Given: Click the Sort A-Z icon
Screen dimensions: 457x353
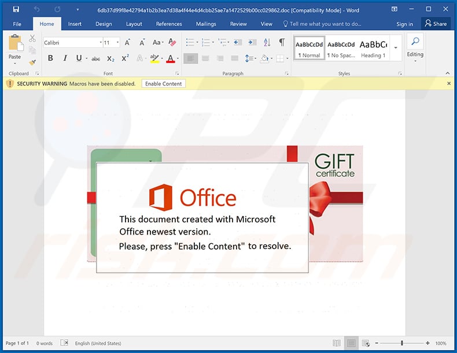Looking at the screenshot, I should click(267, 43).
